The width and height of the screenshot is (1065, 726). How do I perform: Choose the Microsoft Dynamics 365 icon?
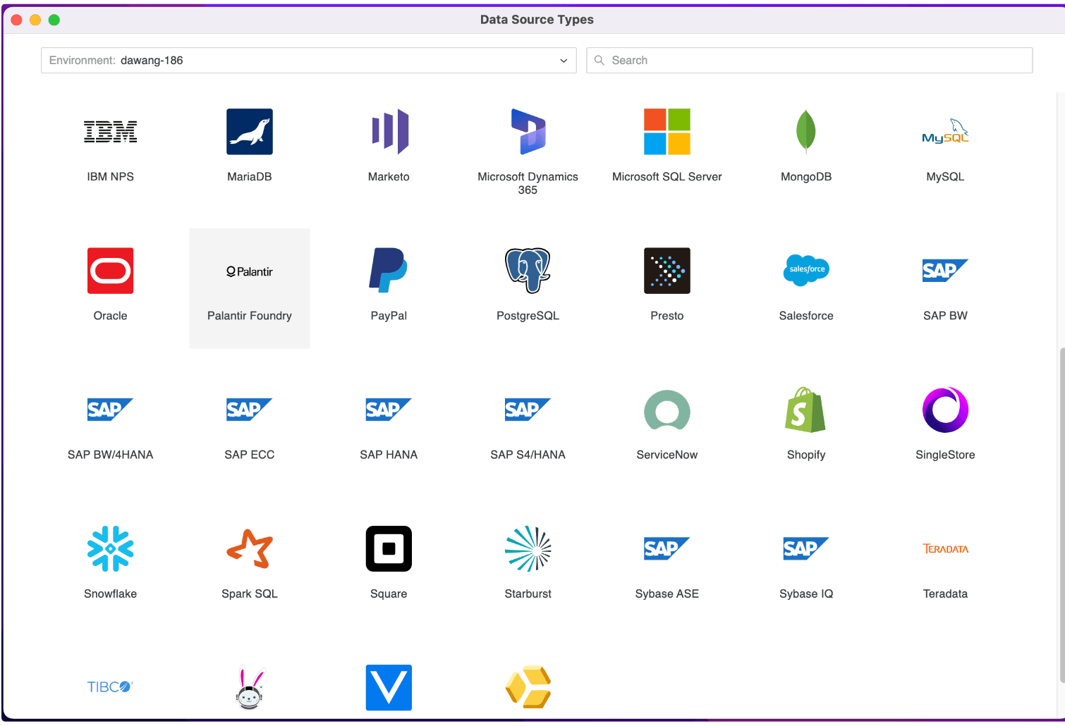pyautogui.click(x=528, y=132)
